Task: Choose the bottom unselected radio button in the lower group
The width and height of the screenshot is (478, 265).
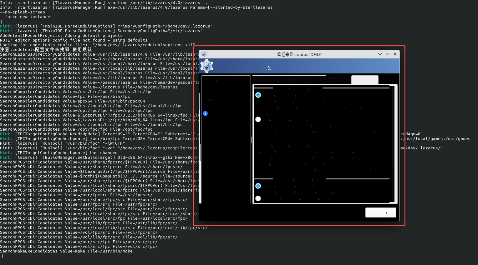Action: click(x=258, y=198)
